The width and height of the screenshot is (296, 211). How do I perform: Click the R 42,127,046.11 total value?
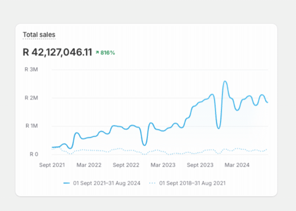point(58,52)
